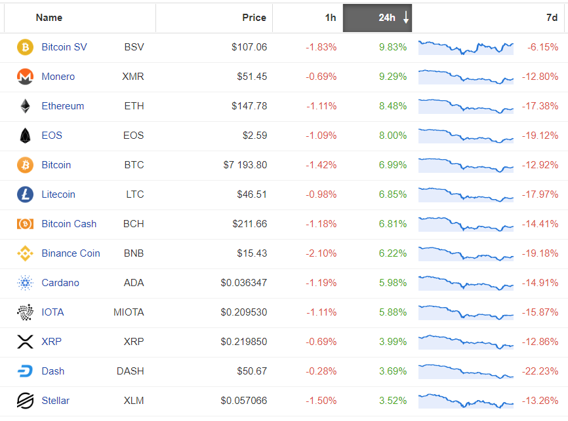Screen dimensions: 568x421
Task: Open the Monero coin page
Action: pos(58,77)
